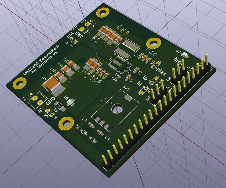Image resolution: width=226 pixels, height=188 pixels.
Task: Click the 'R2' silkscreen label
Action: 77,127
